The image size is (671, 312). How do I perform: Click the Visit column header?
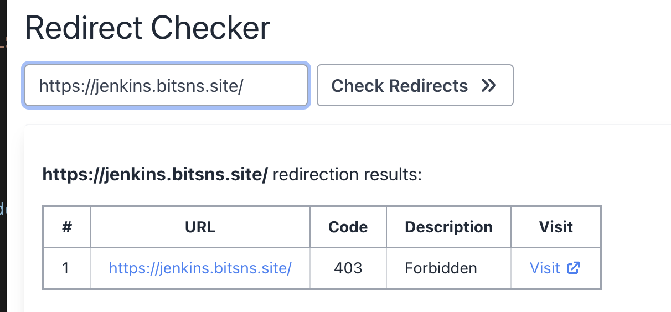(556, 227)
